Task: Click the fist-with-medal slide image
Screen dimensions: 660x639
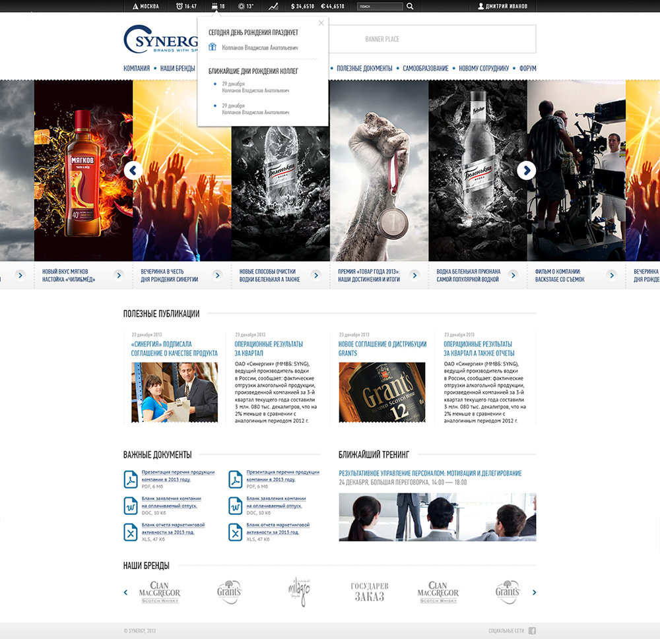Action: click(379, 170)
